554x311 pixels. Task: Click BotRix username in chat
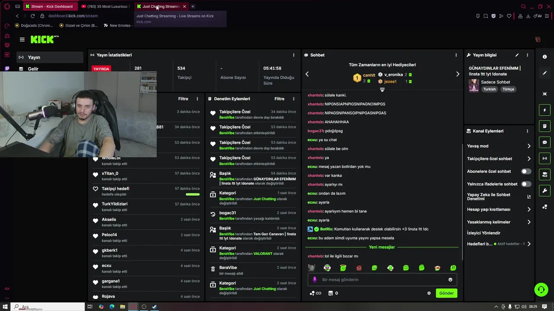(326, 229)
